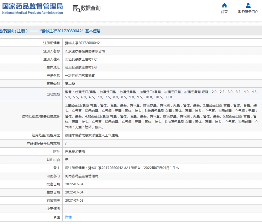Click attachment value 产品技术要求

tap(75, 152)
